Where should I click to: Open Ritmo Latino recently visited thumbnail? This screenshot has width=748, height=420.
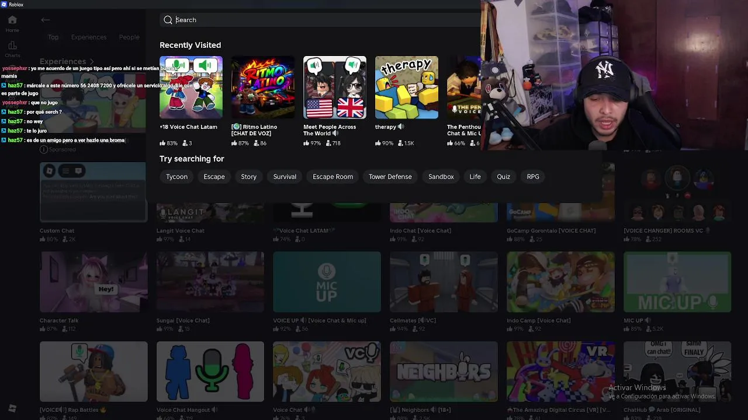[263, 87]
